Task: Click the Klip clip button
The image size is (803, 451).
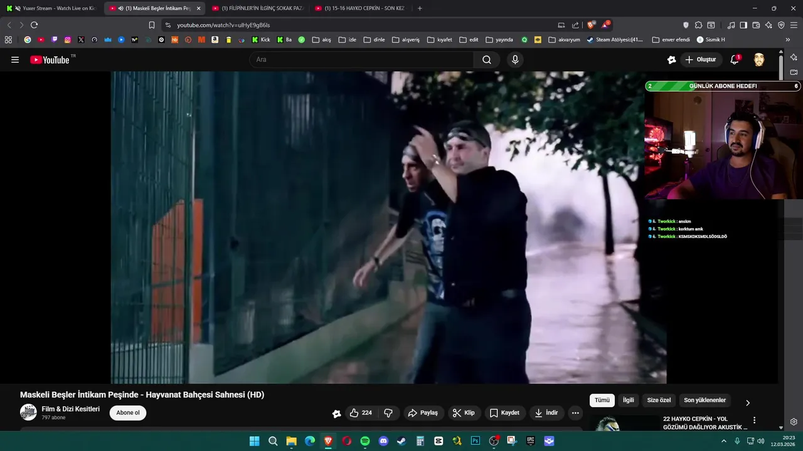Action: point(464,413)
